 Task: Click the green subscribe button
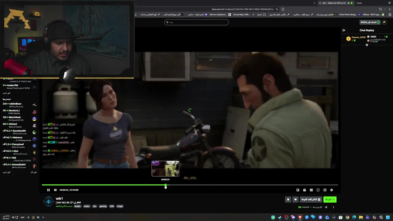(x=330, y=200)
